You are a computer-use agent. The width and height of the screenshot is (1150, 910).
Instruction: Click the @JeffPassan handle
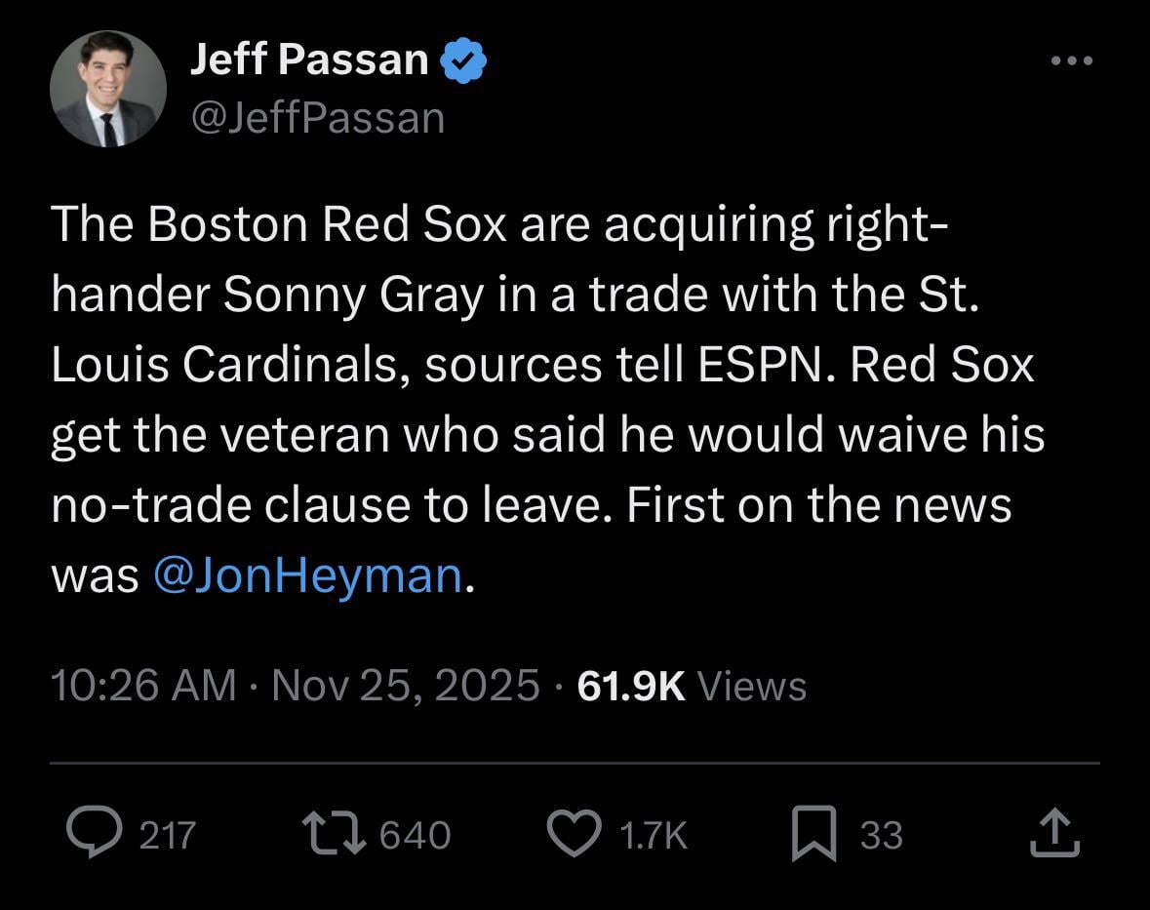[x=318, y=117]
